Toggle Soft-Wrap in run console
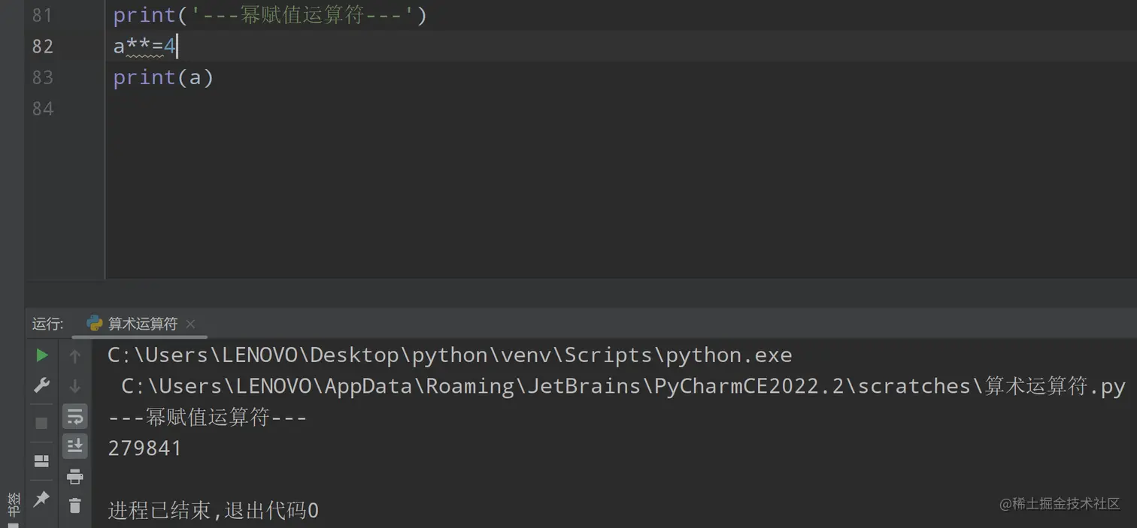Screen dimensions: 1137x528 coord(74,416)
